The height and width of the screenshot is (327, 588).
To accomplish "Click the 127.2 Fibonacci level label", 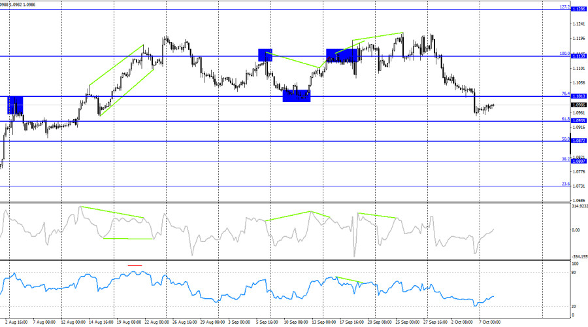I will pos(564,7).
